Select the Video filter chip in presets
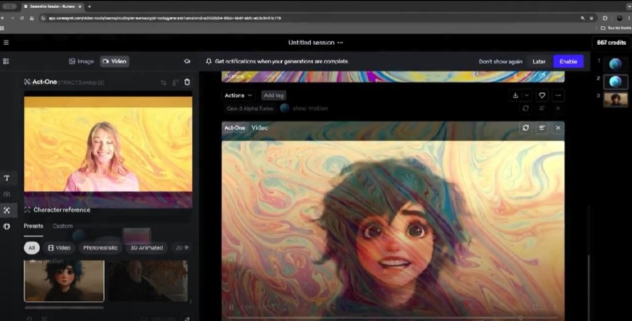Image resolution: width=632 pixels, height=321 pixels. pos(59,248)
